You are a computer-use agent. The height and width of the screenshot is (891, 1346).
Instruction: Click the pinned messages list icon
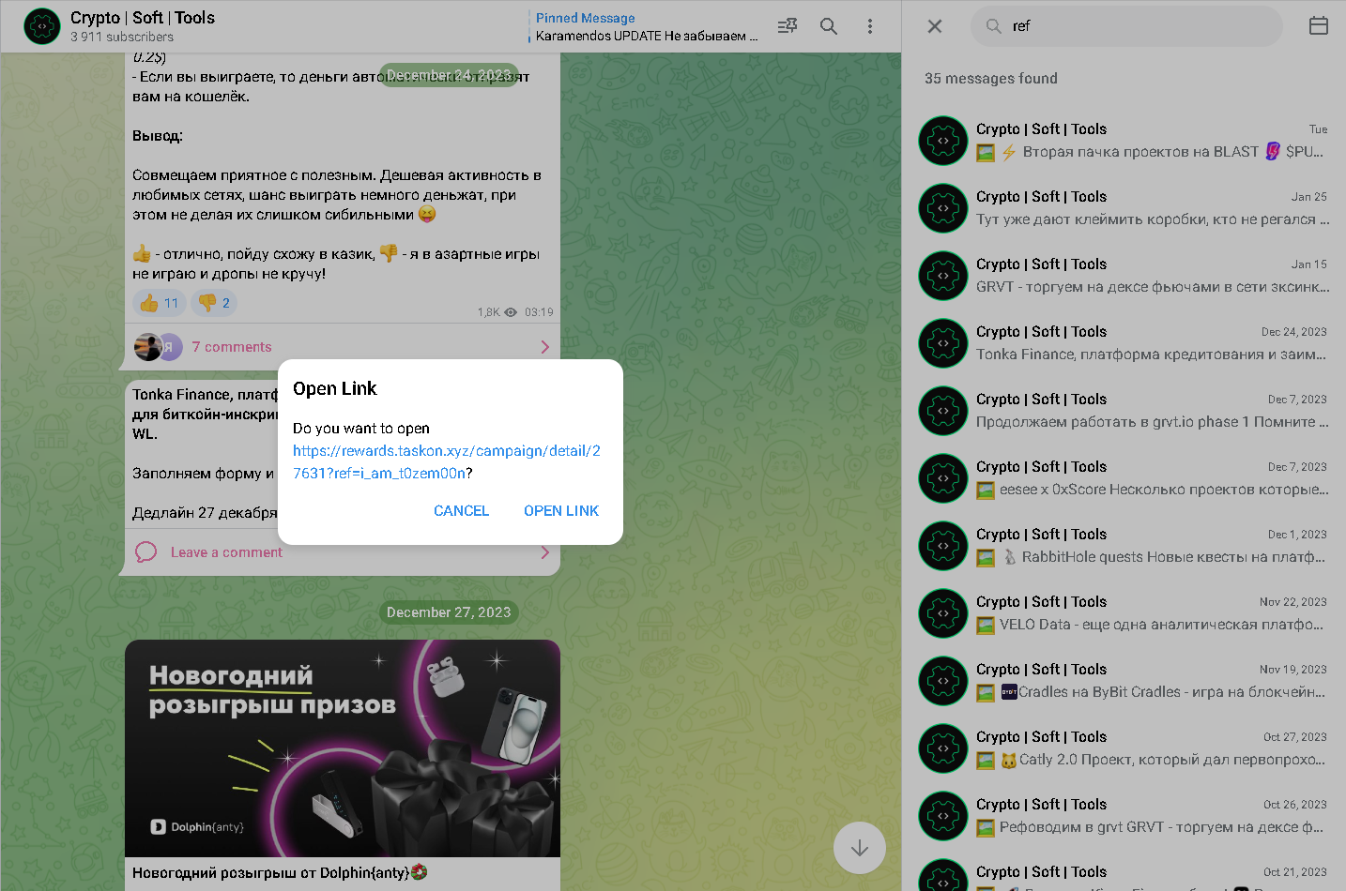tap(788, 26)
